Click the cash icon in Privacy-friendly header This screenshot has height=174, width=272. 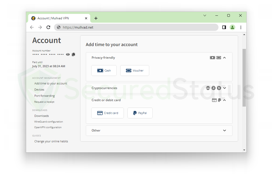213,58
